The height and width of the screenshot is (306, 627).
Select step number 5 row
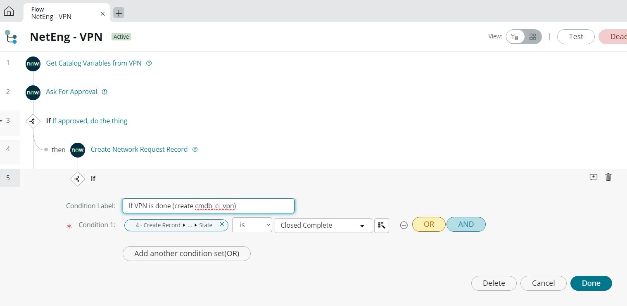coord(8,178)
